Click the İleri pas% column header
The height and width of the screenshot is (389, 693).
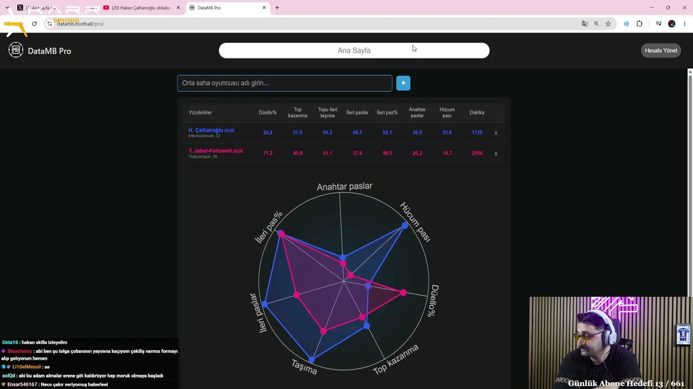click(387, 112)
